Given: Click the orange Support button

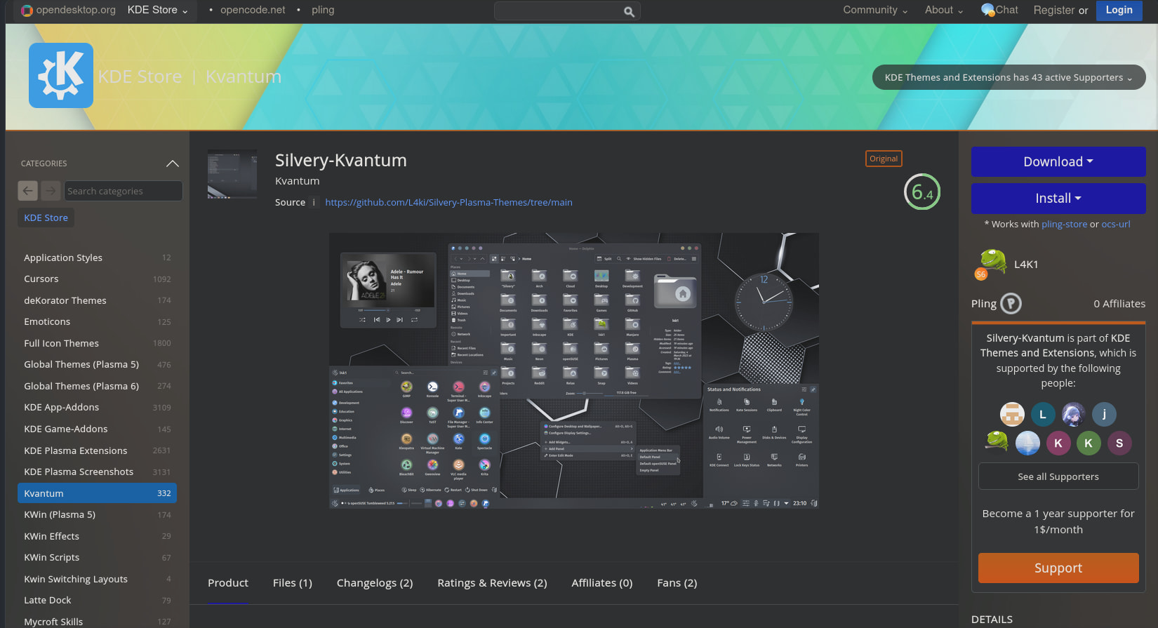Looking at the screenshot, I should (x=1058, y=568).
